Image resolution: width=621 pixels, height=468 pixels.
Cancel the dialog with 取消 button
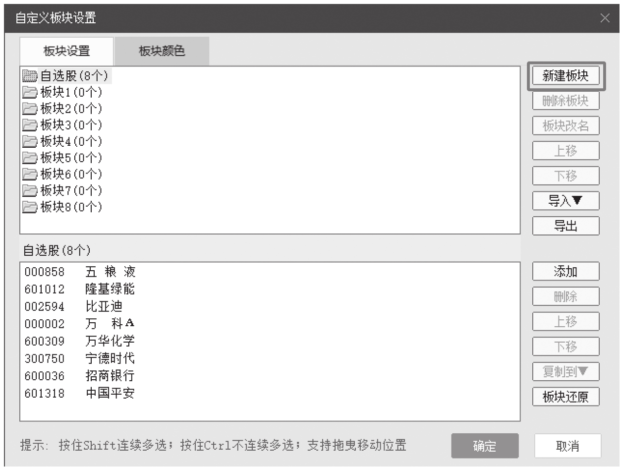point(568,446)
